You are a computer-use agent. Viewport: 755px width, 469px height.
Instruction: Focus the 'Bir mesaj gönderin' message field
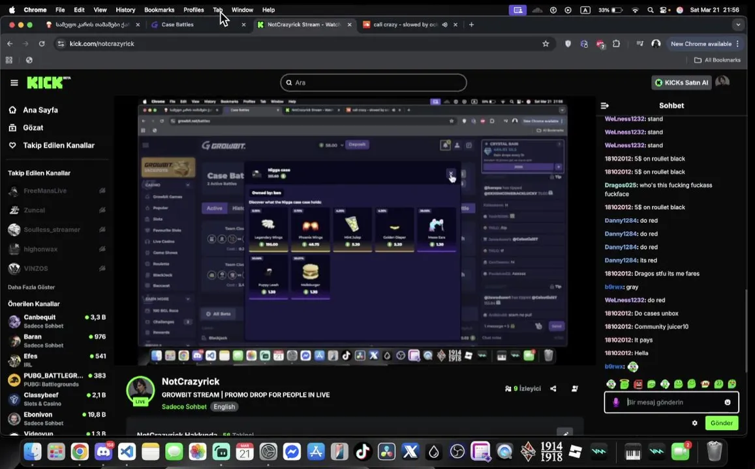click(671, 402)
